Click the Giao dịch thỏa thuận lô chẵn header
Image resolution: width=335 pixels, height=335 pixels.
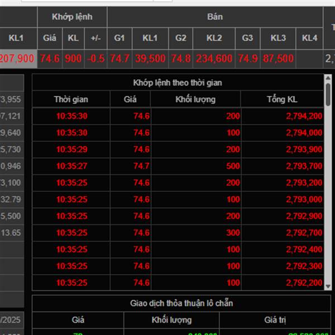click(x=181, y=303)
